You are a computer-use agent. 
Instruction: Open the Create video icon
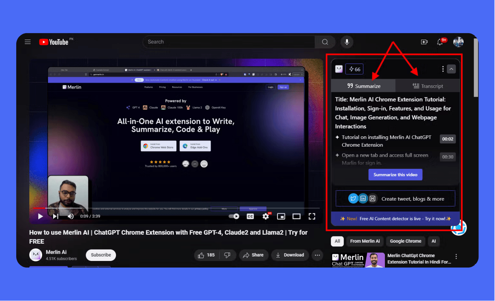coord(424,42)
